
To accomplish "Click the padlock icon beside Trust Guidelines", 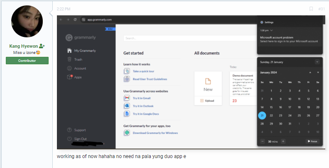I will click(x=127, y=79).
